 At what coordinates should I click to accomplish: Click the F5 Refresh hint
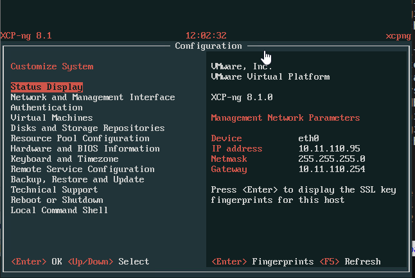[x=353, y=262]
